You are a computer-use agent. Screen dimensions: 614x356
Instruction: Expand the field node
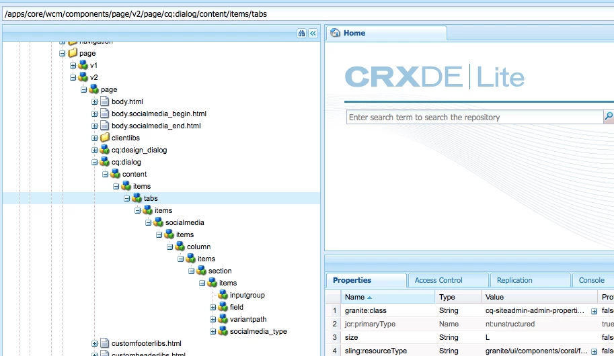213,307
